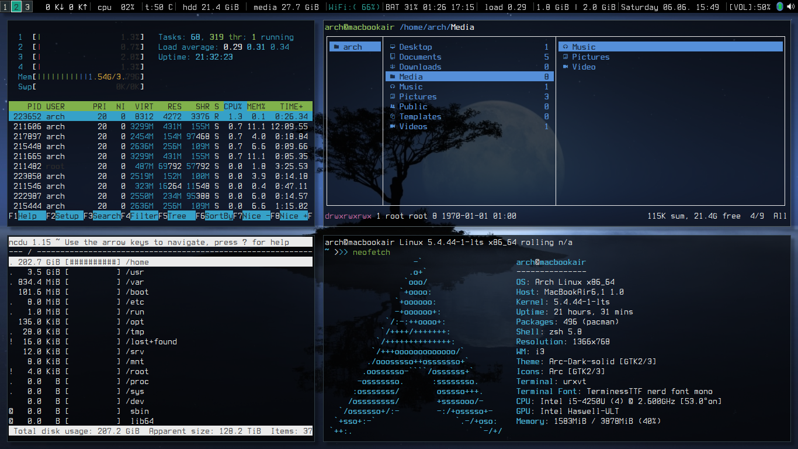Click the media 27.7 GiB status entry
Image resolution: width=798 pixels, height=449 pixels.
coord(286,7)
